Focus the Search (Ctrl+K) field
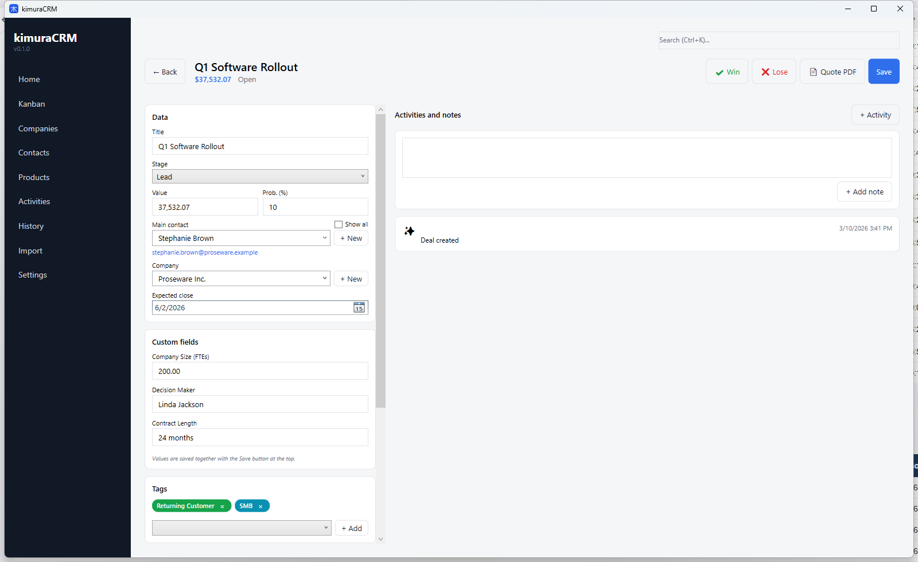Viewport: 918px width, 562px height. 779,40
